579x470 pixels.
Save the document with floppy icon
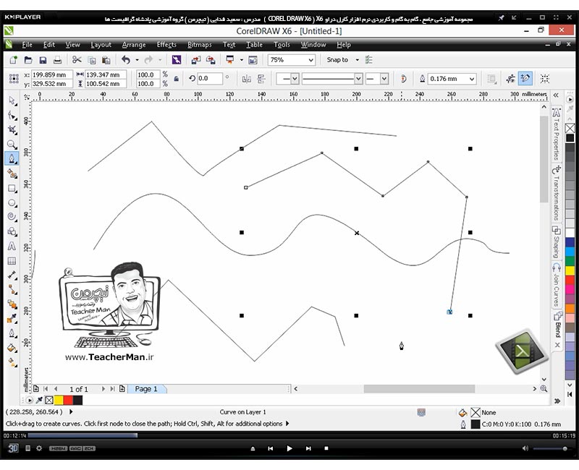point(43,60)
